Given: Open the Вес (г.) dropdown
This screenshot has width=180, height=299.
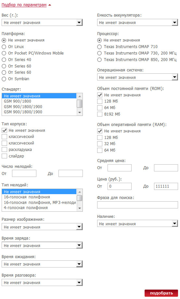Looking at the screenshot, I should click(42, 22).
